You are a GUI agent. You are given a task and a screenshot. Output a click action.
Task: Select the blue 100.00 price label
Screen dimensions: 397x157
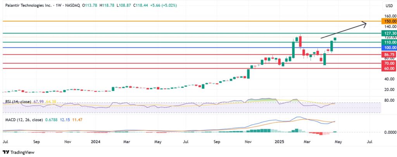(x=389, y=47)
